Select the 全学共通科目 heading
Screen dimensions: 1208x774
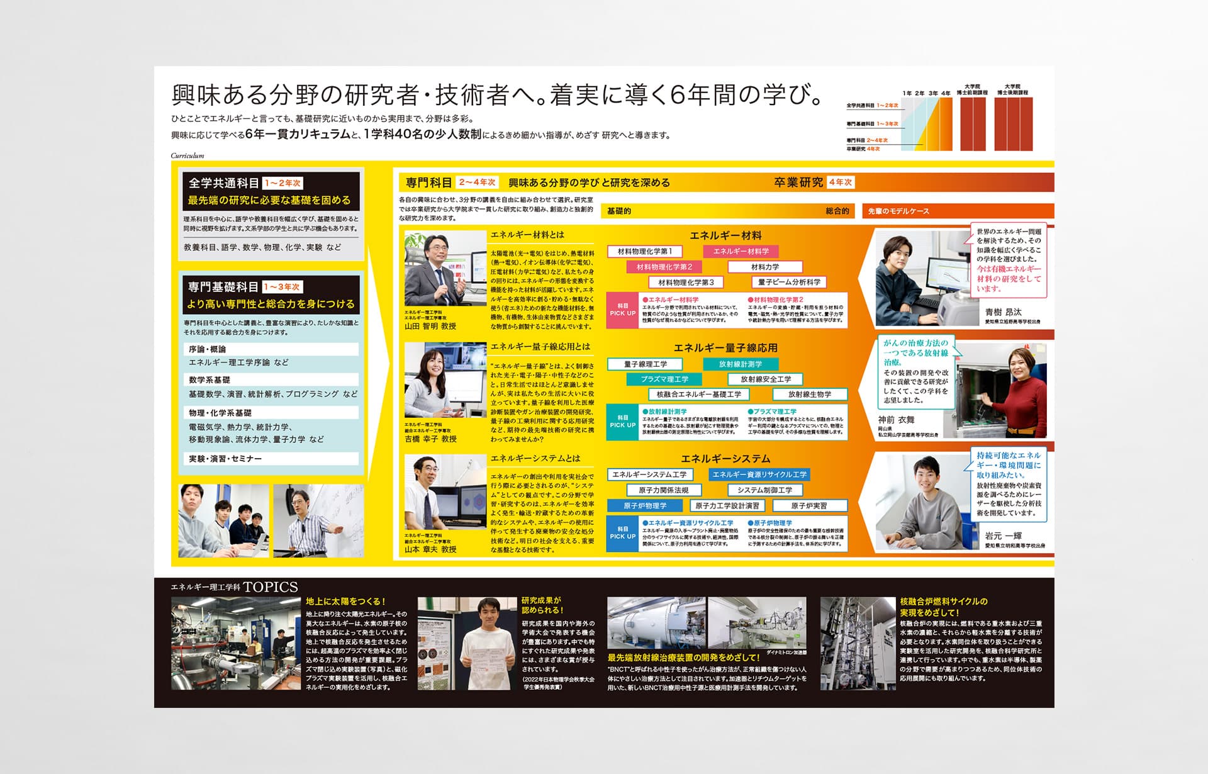coord(224,183)
